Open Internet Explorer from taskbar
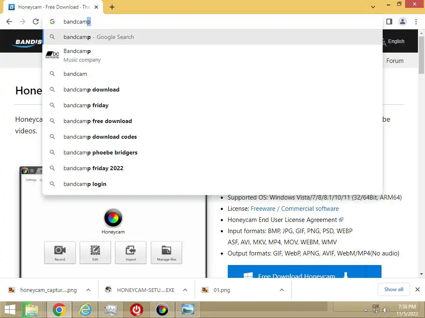This screenshot has height=318, width=425. tap(85, 310)
